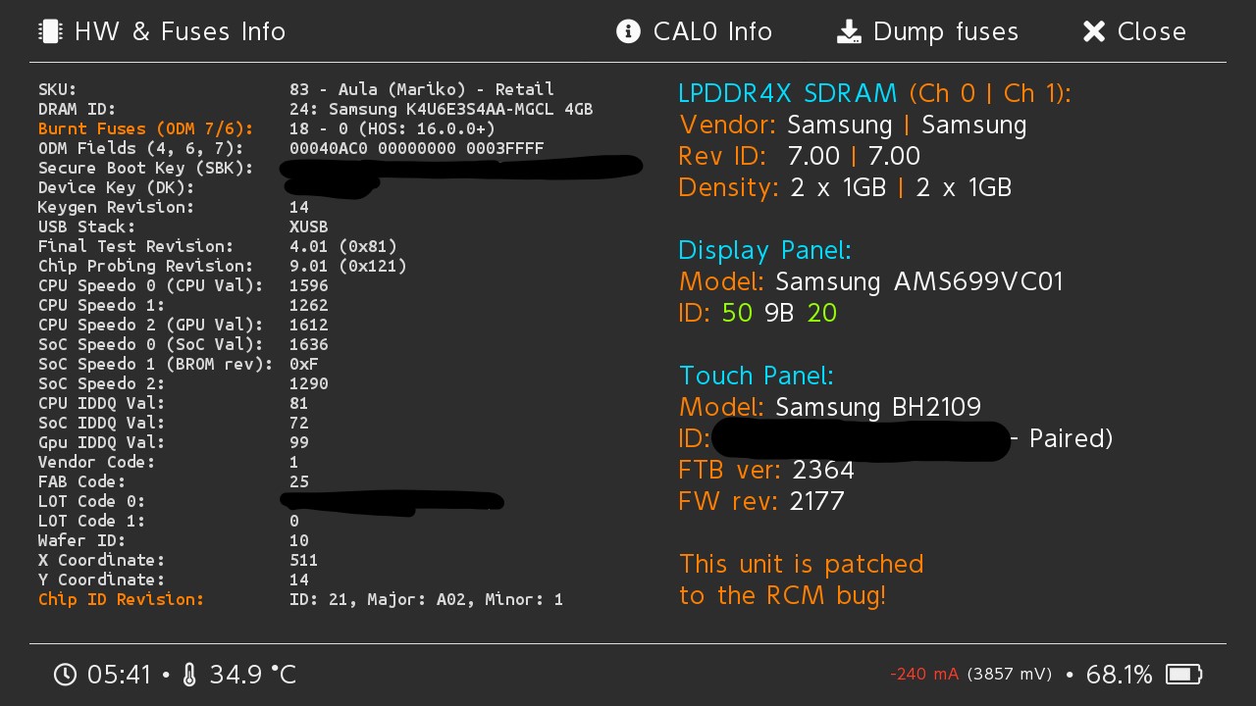The image size is (1256, 706).
Task: Select the Rev ID line "7.00 | 7.00"
Action: point(854,156)
